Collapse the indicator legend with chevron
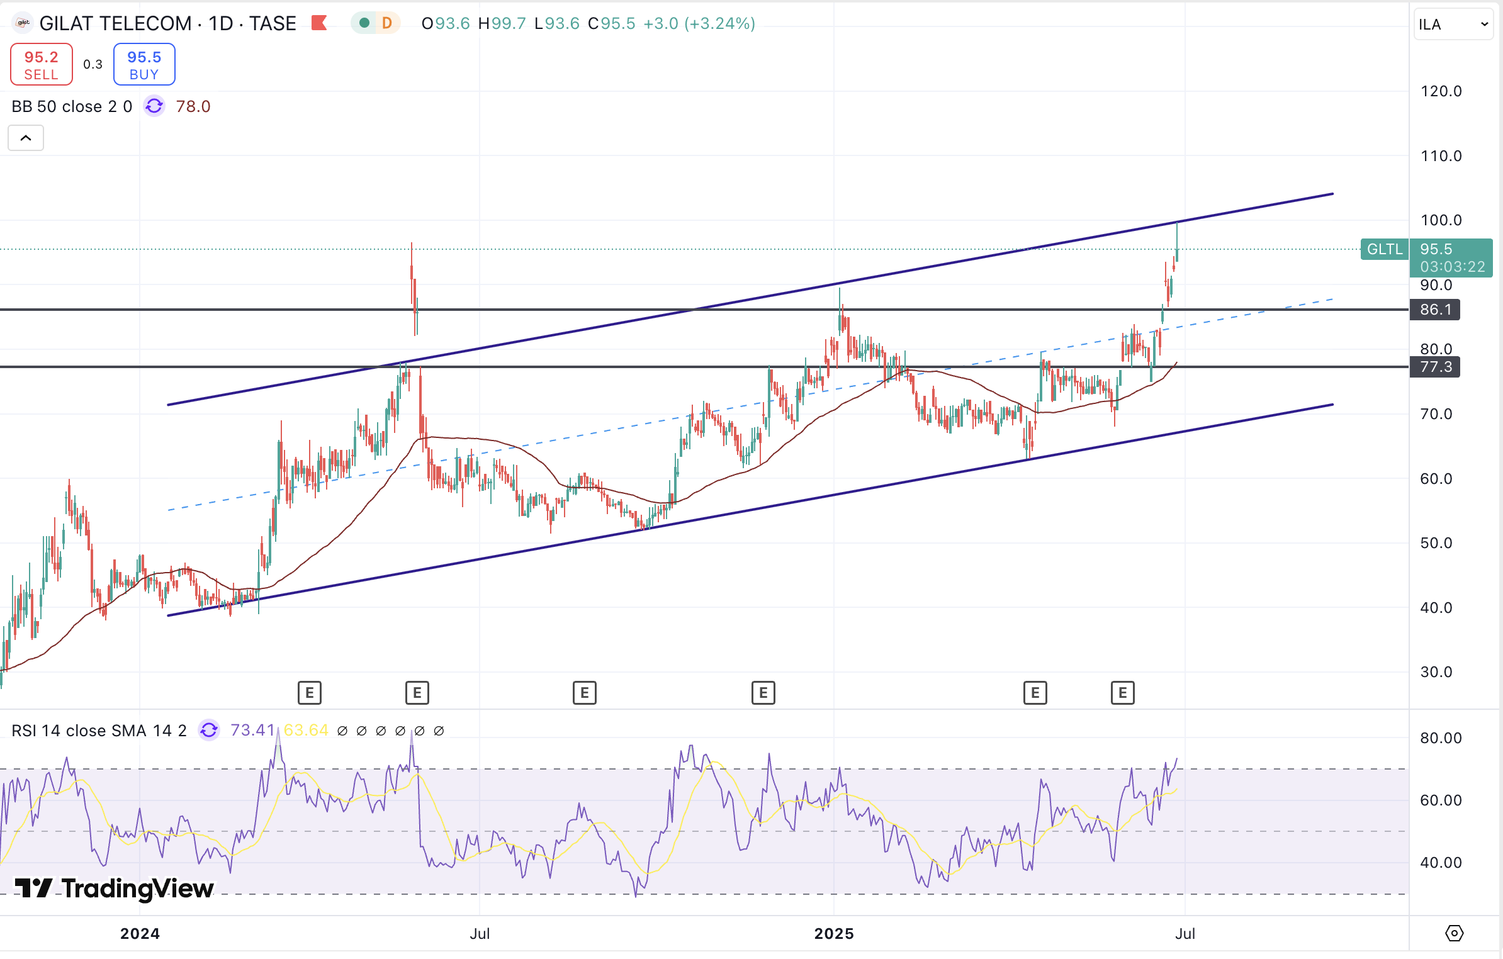The height and width of the screenshot is (959, 1503). point(26,138)
